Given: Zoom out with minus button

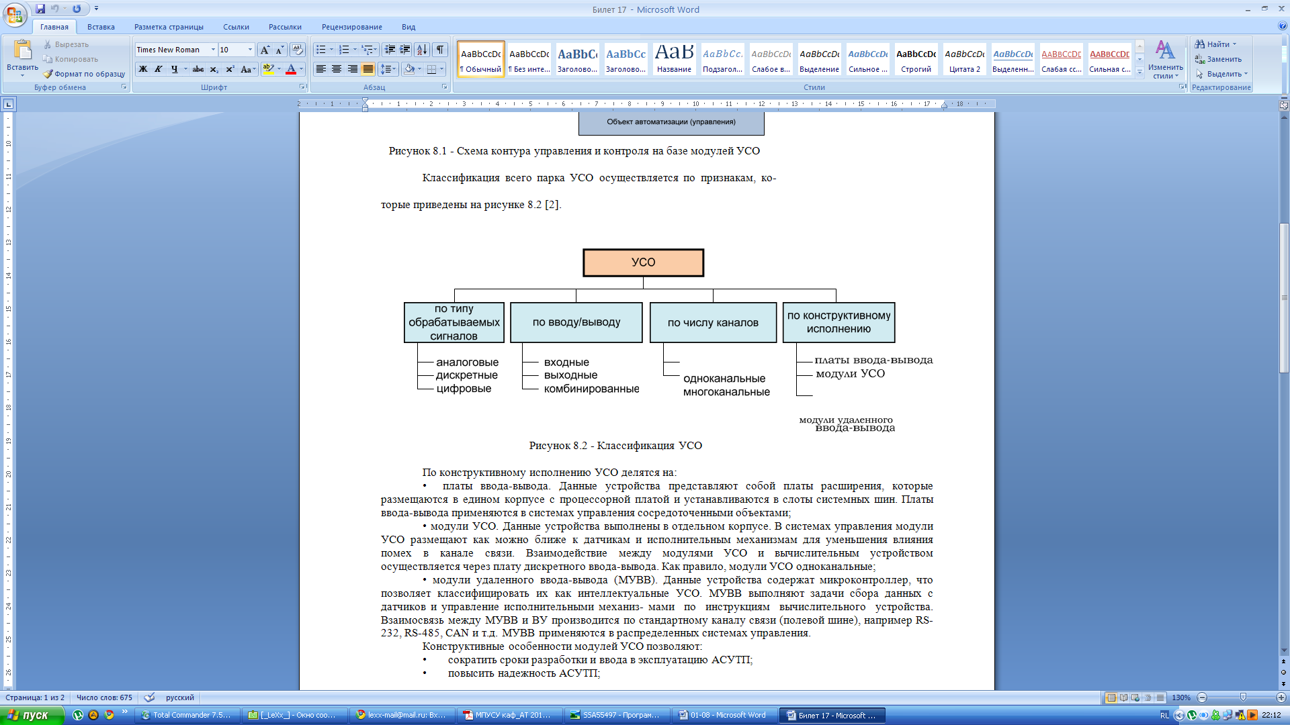Looking at the screenshot, I should tap(1202, 698).
